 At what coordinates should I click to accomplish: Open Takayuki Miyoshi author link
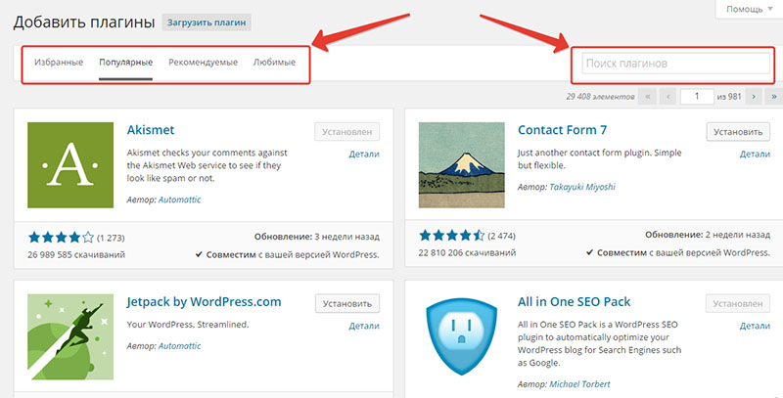point(582,187)
